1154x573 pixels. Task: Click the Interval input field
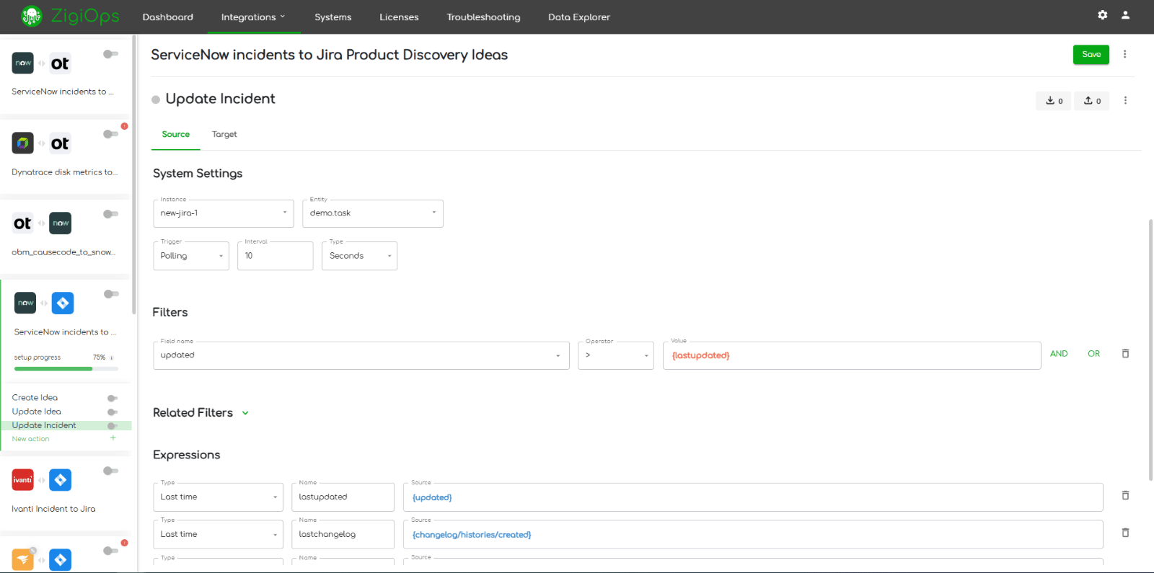pos(276,256)
